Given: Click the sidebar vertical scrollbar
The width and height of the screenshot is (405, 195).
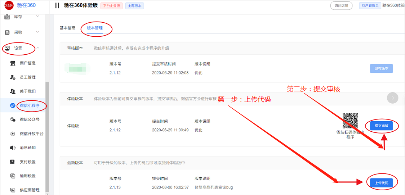Looking at the screenshot, I should coord(47,137).
